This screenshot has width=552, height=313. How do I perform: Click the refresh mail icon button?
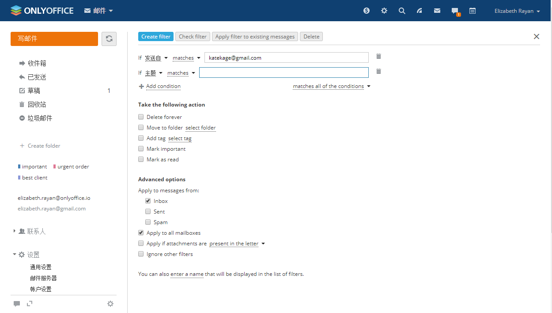coord(109,39)
